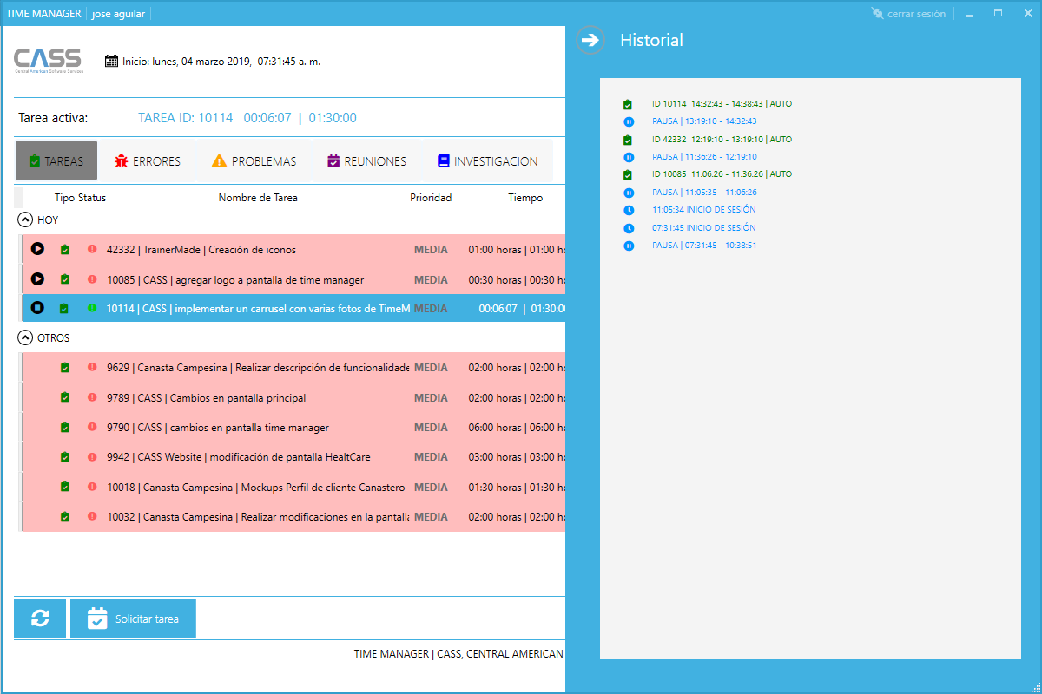The height and width of the screenshot is (694, 1042).
Task: Click green clipboard icon of task 9789
Action: point(64,398)
